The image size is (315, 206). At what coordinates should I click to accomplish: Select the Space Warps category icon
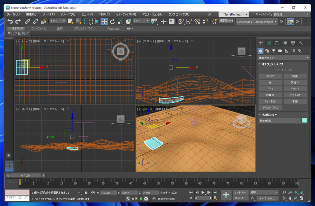(x=293, y=51)
